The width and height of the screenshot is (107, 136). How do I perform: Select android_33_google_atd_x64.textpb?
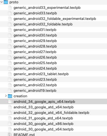[53, 107]
